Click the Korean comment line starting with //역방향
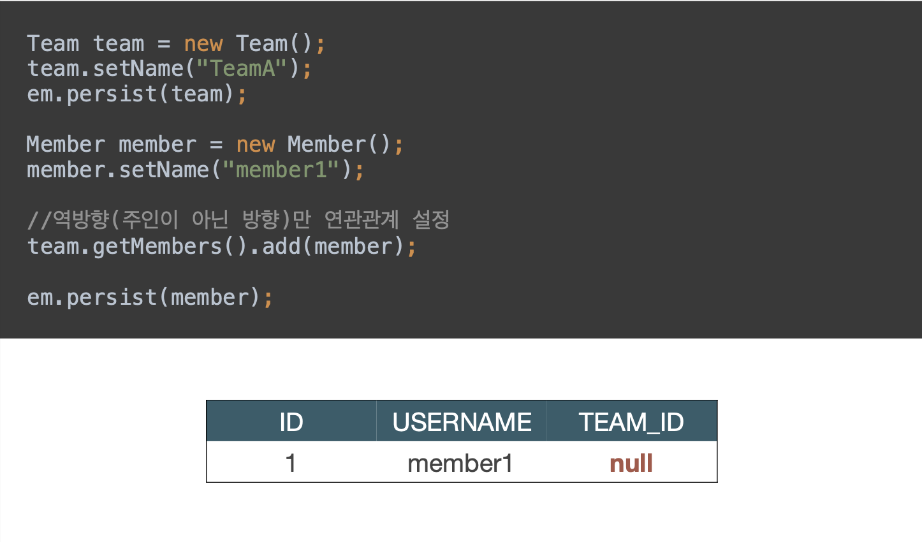 (x=238, y=220)
